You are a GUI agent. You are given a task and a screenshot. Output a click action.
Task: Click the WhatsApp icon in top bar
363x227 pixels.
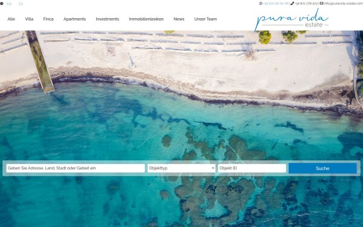[x=261, y=4]
